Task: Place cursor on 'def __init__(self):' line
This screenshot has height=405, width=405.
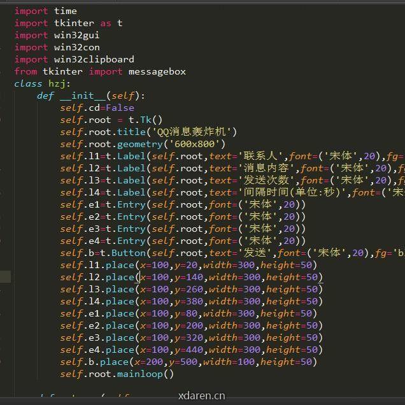Action: (91, 96)
